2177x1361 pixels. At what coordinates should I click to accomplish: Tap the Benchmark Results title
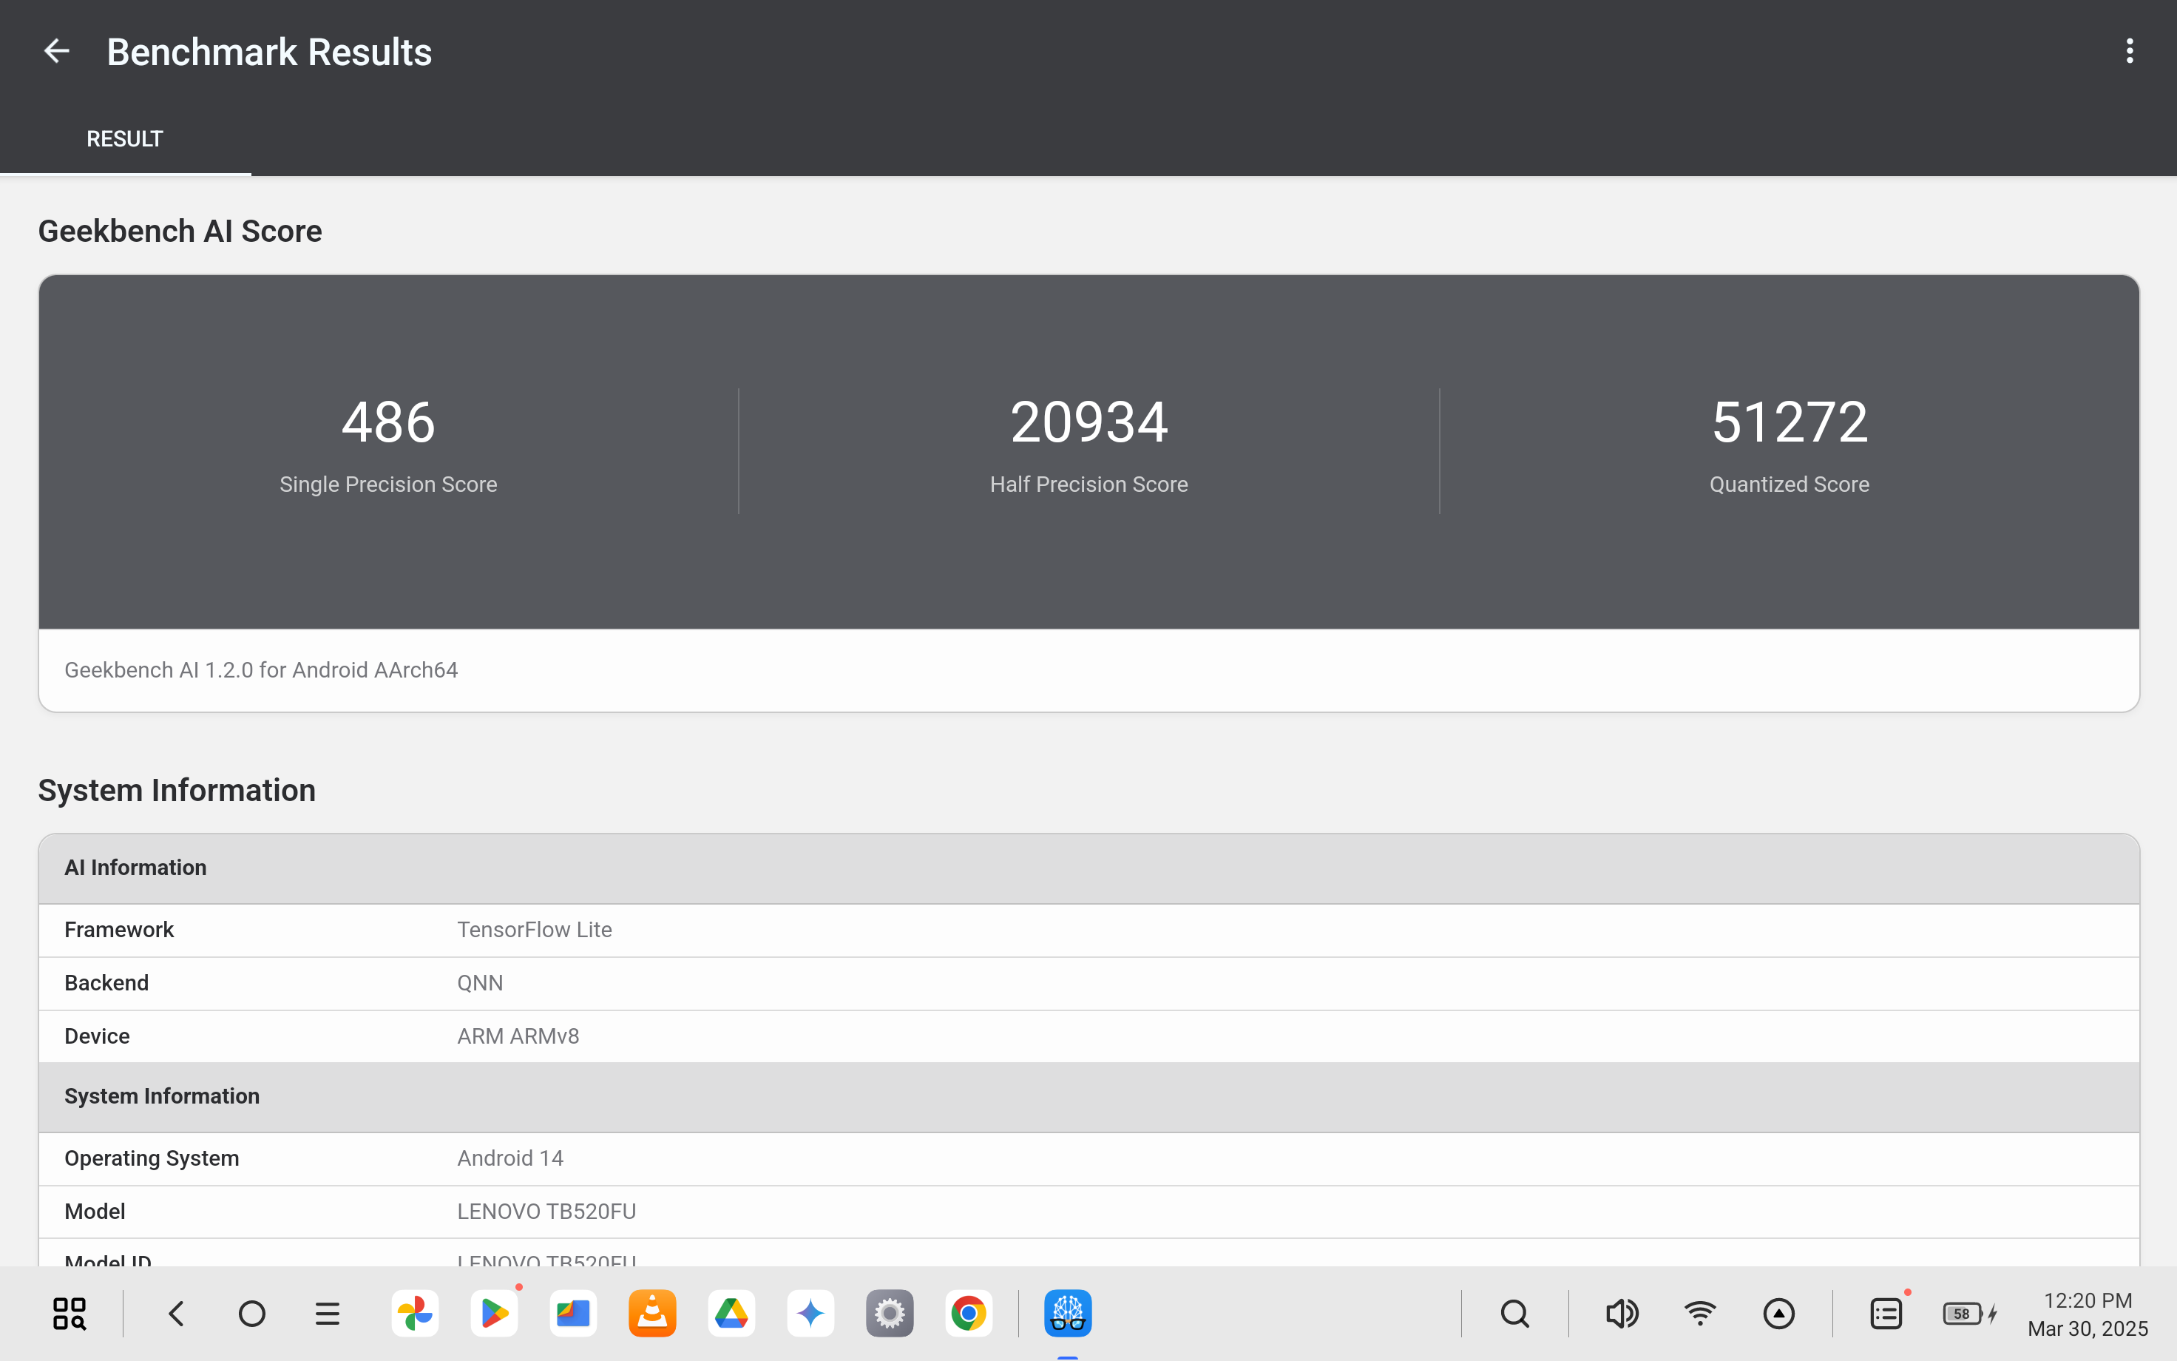click(269, 51)
